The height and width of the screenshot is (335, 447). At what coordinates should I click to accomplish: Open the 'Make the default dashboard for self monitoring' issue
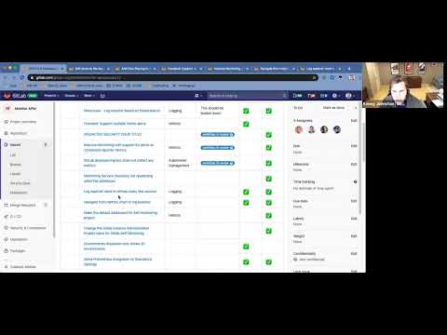point(120,215)
